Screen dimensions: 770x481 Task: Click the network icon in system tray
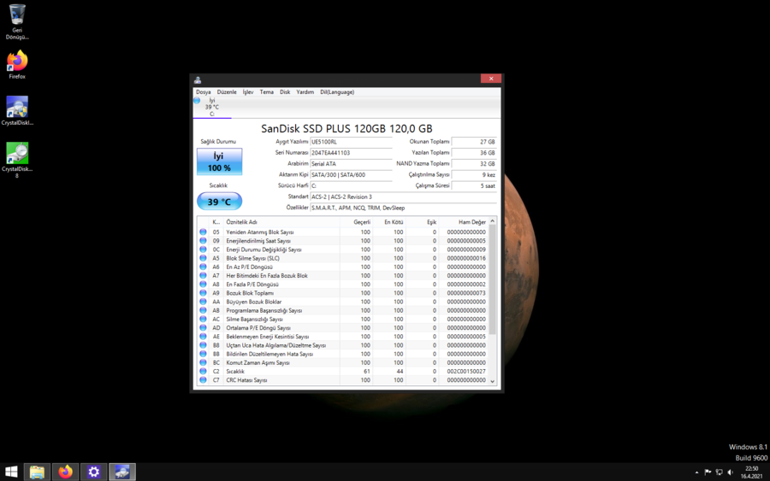(719, 472)
